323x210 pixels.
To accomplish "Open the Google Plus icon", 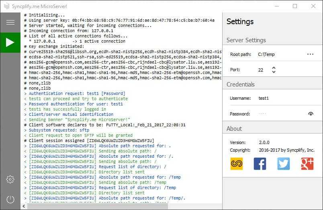I will (307, 163).
